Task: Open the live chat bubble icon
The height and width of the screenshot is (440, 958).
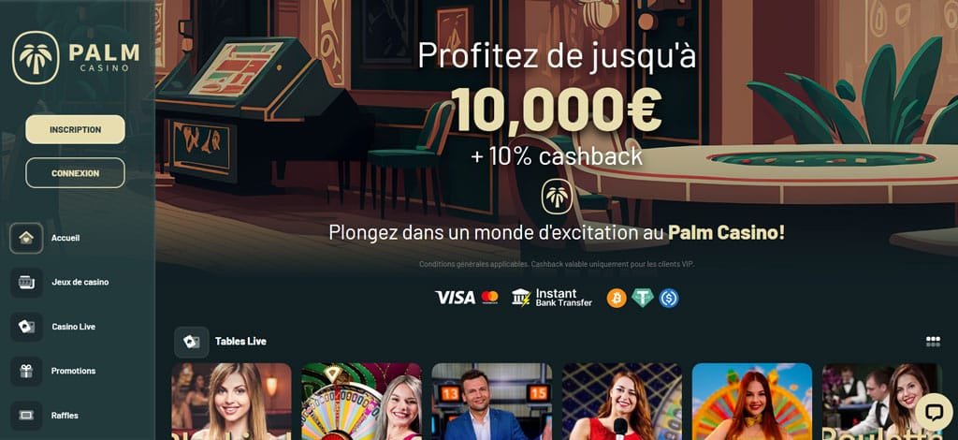Action: pyautogui.click(x=934, y=412)
